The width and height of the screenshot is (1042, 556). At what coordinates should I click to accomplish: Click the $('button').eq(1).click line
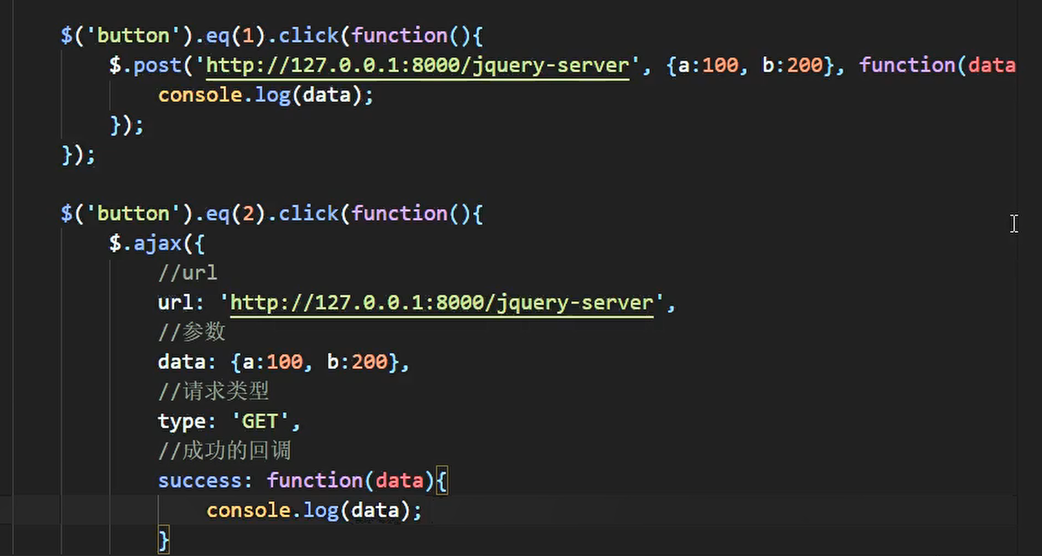pyautogui.click(x=270, y=35)
